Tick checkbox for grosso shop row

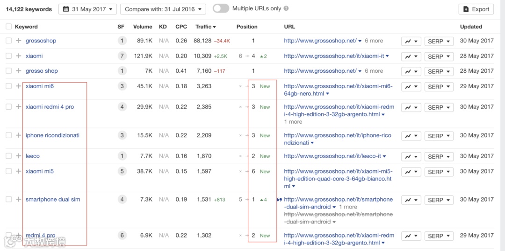(x=9, y=71)
